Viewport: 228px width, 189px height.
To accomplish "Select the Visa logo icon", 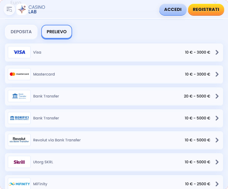I will pyautogui.click(x=19, y=52).
